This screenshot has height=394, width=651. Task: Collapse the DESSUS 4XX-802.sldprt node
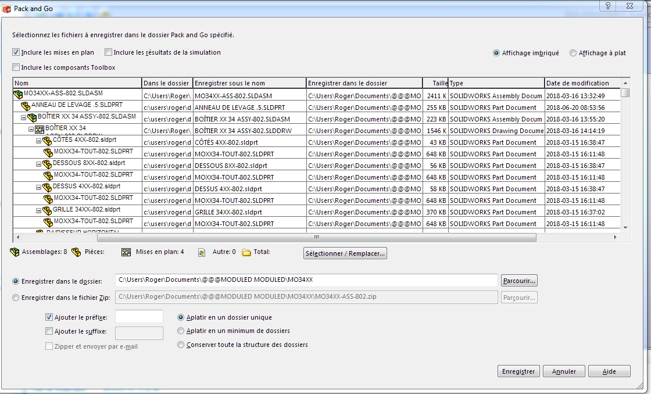click(x=38, y=188)
